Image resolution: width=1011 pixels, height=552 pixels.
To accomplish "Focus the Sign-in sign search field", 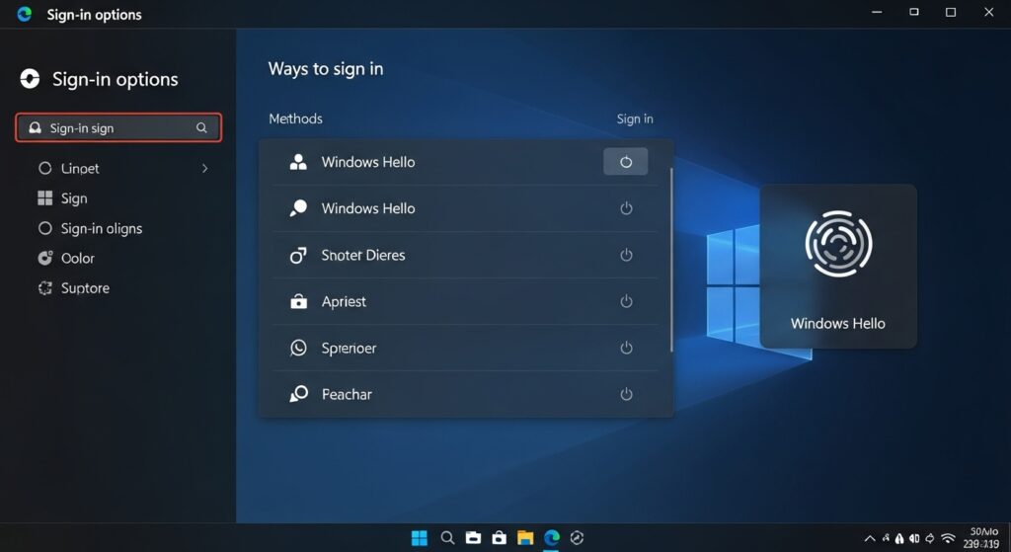I will 118,127.
